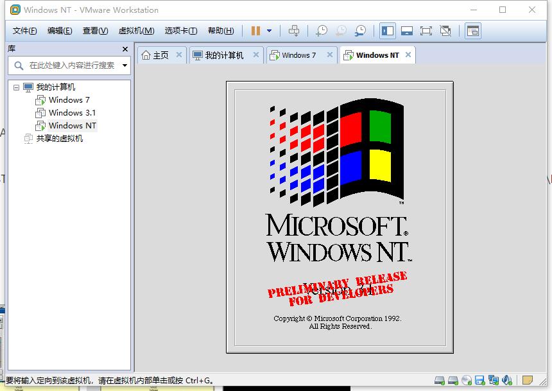Click the second hard disk status icon

click(x=453, y=381)
